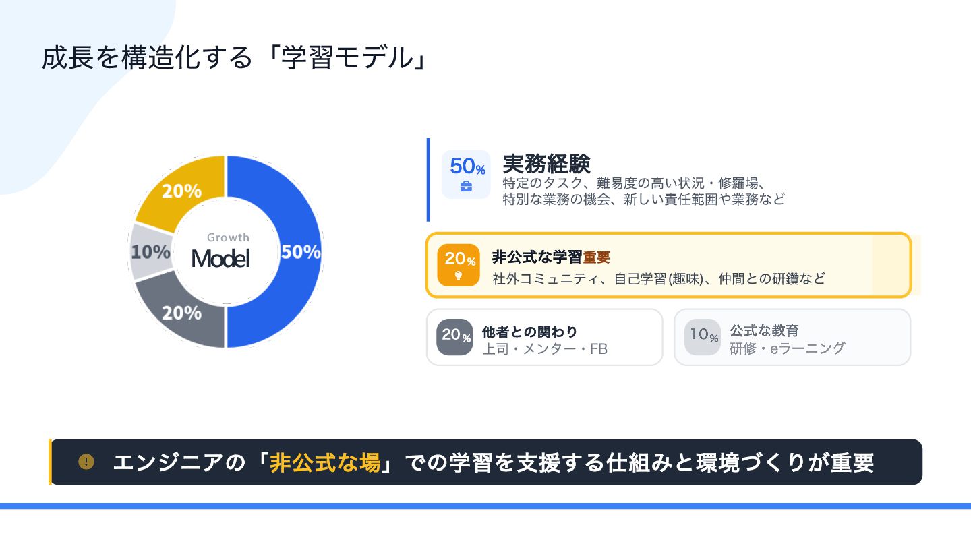Click the highlighted 非公式な場 text
971x546 pixels.
pyautogui.click(x=325, y=462)
